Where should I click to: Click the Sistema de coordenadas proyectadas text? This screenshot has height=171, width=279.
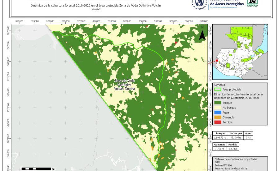pyautogui.click(x=236, y=159)
